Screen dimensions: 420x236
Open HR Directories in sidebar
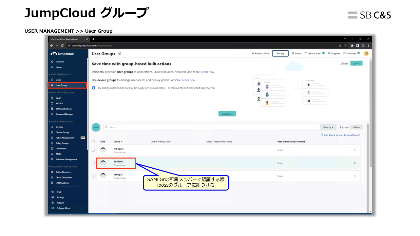pos(62,183)
